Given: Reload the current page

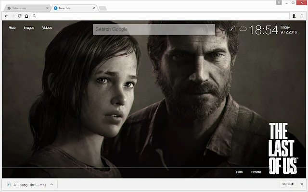Looking at the screenshot, I should point(20,16).
